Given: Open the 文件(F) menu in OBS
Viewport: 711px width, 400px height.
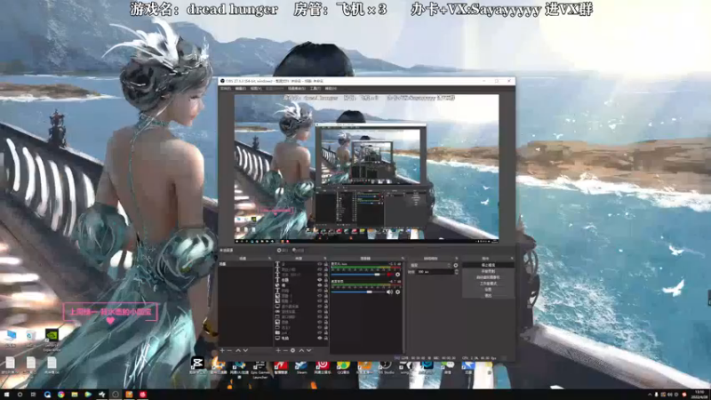Looking at the screenshot, I should click(226, 88).
